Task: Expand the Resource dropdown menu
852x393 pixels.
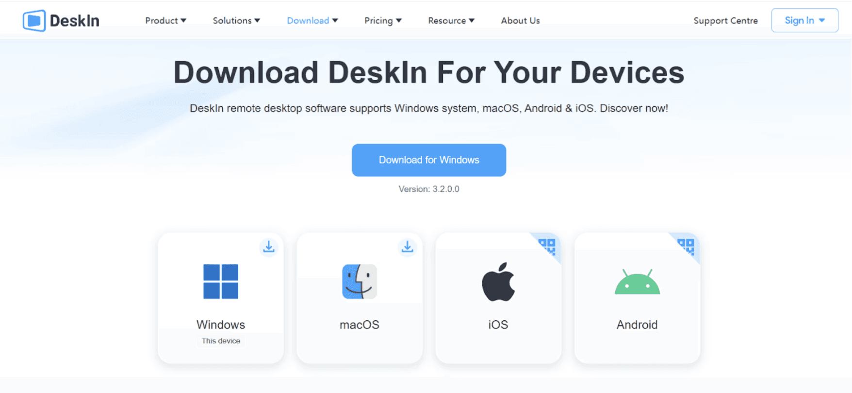Action: point(451,20)
